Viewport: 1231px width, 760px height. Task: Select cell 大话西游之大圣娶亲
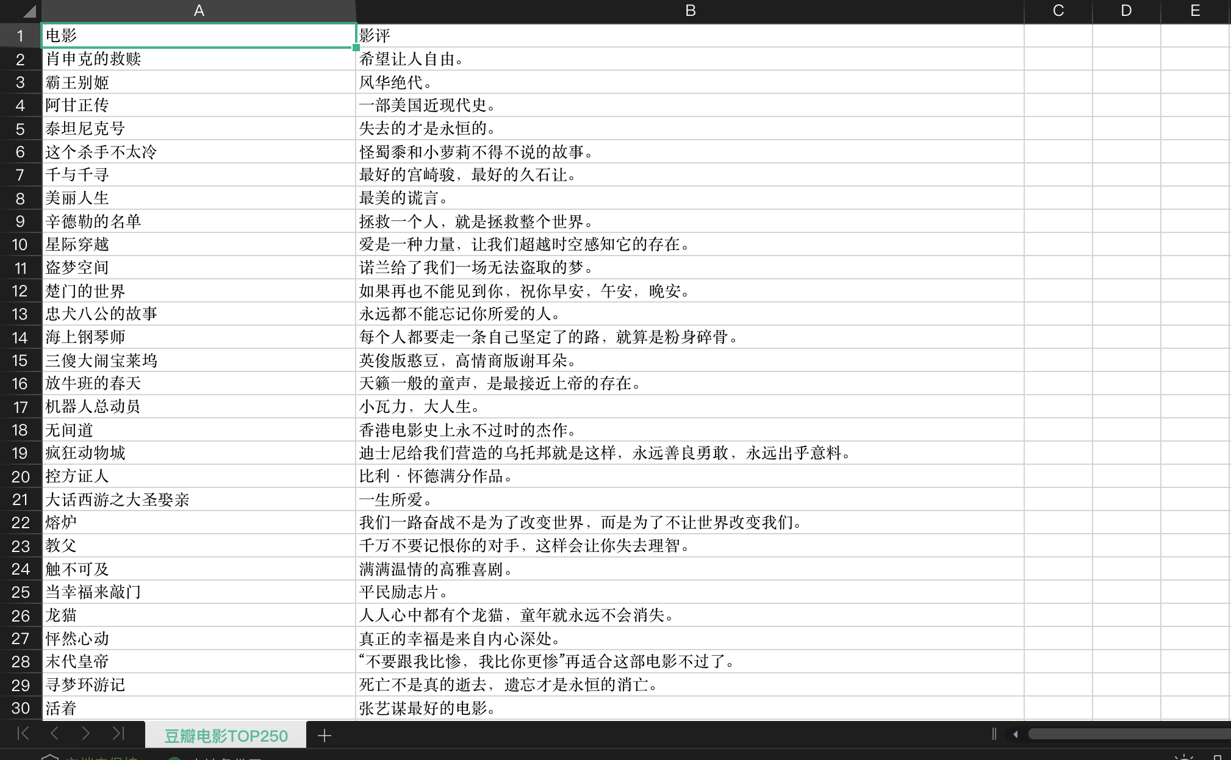pos(199,500)
